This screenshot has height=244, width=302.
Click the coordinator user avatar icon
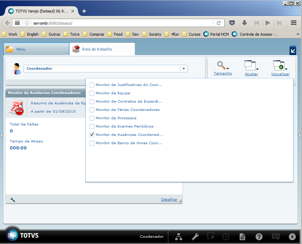coord(17,69)
